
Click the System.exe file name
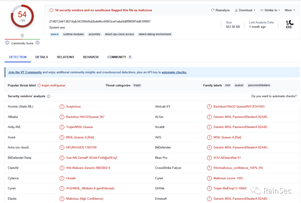click(x=57, y=28)
